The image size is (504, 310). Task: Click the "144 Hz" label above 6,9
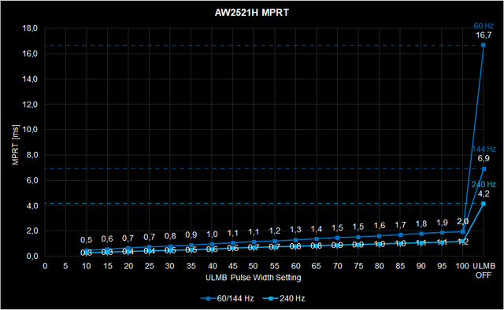[x=484, y=149]
